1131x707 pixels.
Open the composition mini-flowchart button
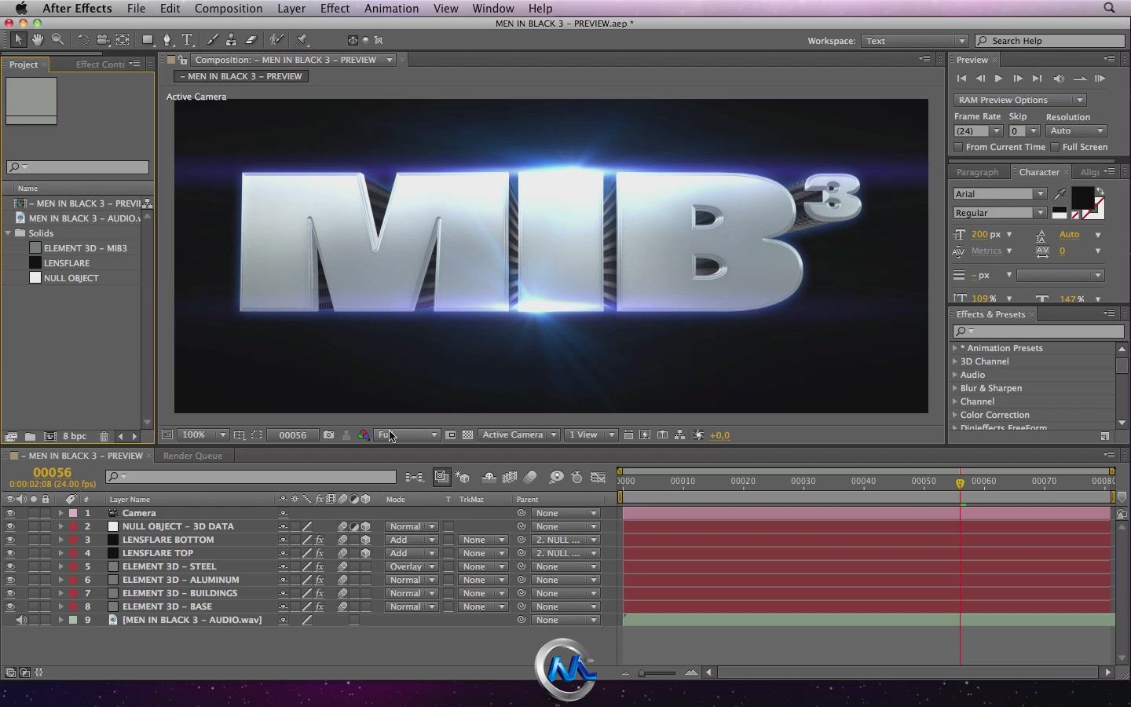414,477
